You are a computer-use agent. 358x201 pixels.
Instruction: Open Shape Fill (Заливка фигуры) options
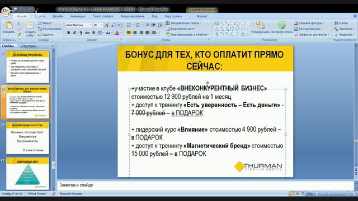(309, 23)
